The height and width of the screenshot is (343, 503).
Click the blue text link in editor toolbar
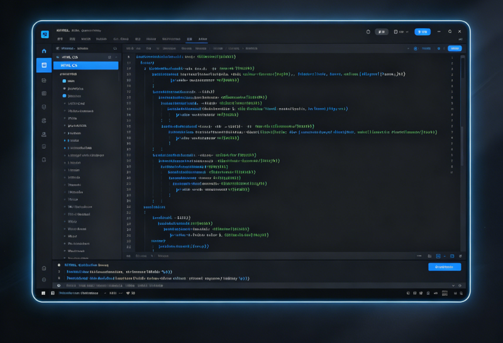(x=426, y=48)
